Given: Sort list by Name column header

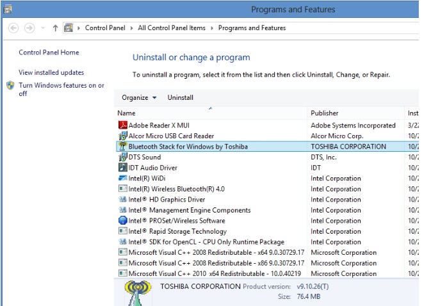Looking at the screenshot, I should (x=211, y=113).
